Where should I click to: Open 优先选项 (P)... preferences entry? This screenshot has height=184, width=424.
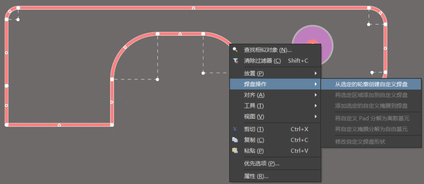(x=275, y=164)
